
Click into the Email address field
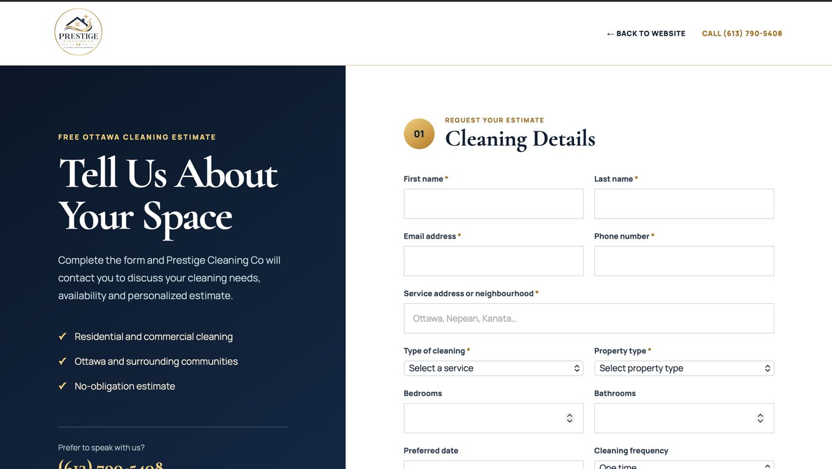[x=493, y=261]
